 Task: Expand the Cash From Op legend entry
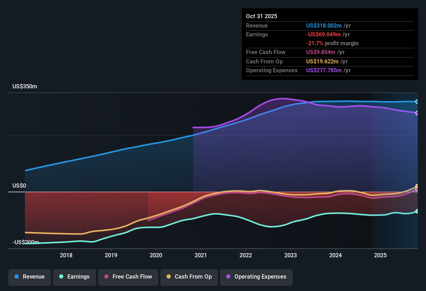click(x=189, y=277)
